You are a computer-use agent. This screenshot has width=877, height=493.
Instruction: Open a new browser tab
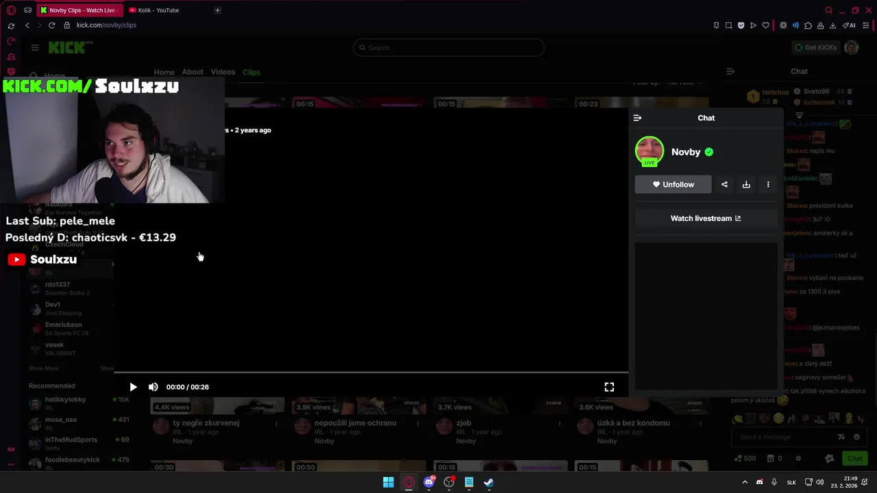217,10
